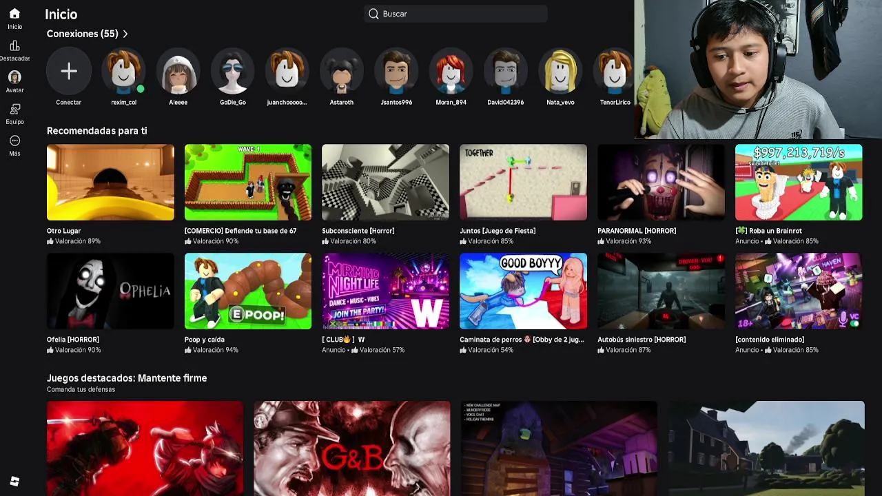Click the Valoración 93% rating under PARANORMAL
882x496 pixels.
click(x=624, y=241)
